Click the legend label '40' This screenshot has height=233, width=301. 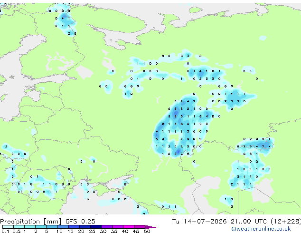[x=125, y=231]
